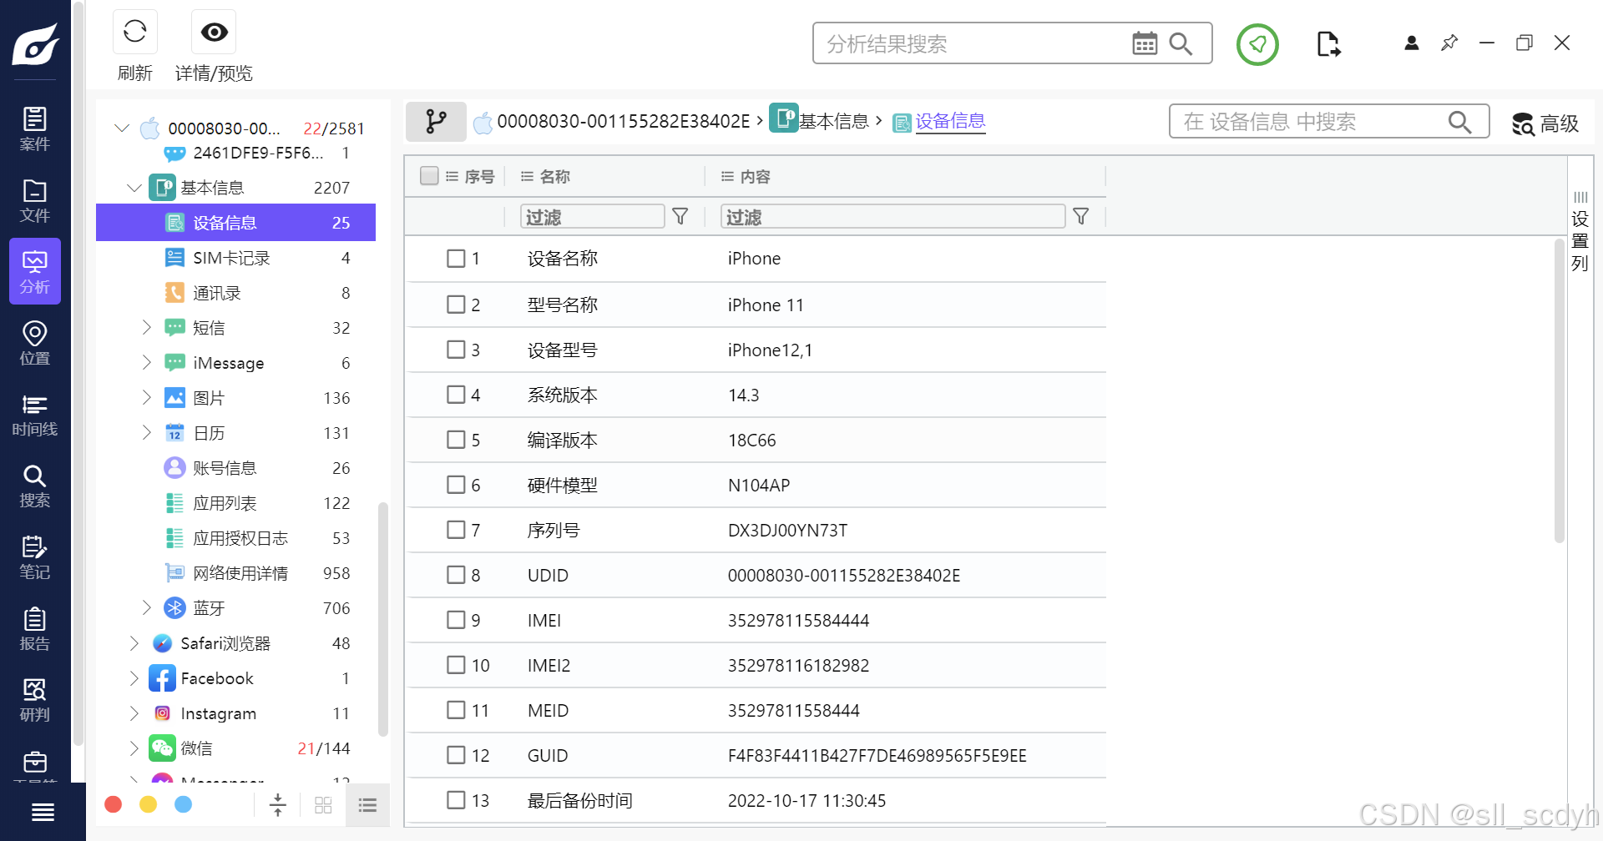Viewport: 1603px width, 841px height.
Task: Check the row 9 IMEI checkbox
Action: point(456,620)
